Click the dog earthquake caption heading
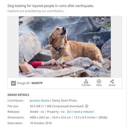Viewport: 127px width, 127px height. 51,6
